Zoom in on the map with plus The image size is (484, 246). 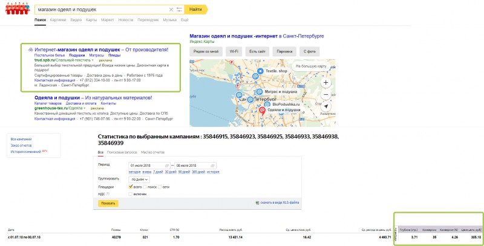[325, 82]
